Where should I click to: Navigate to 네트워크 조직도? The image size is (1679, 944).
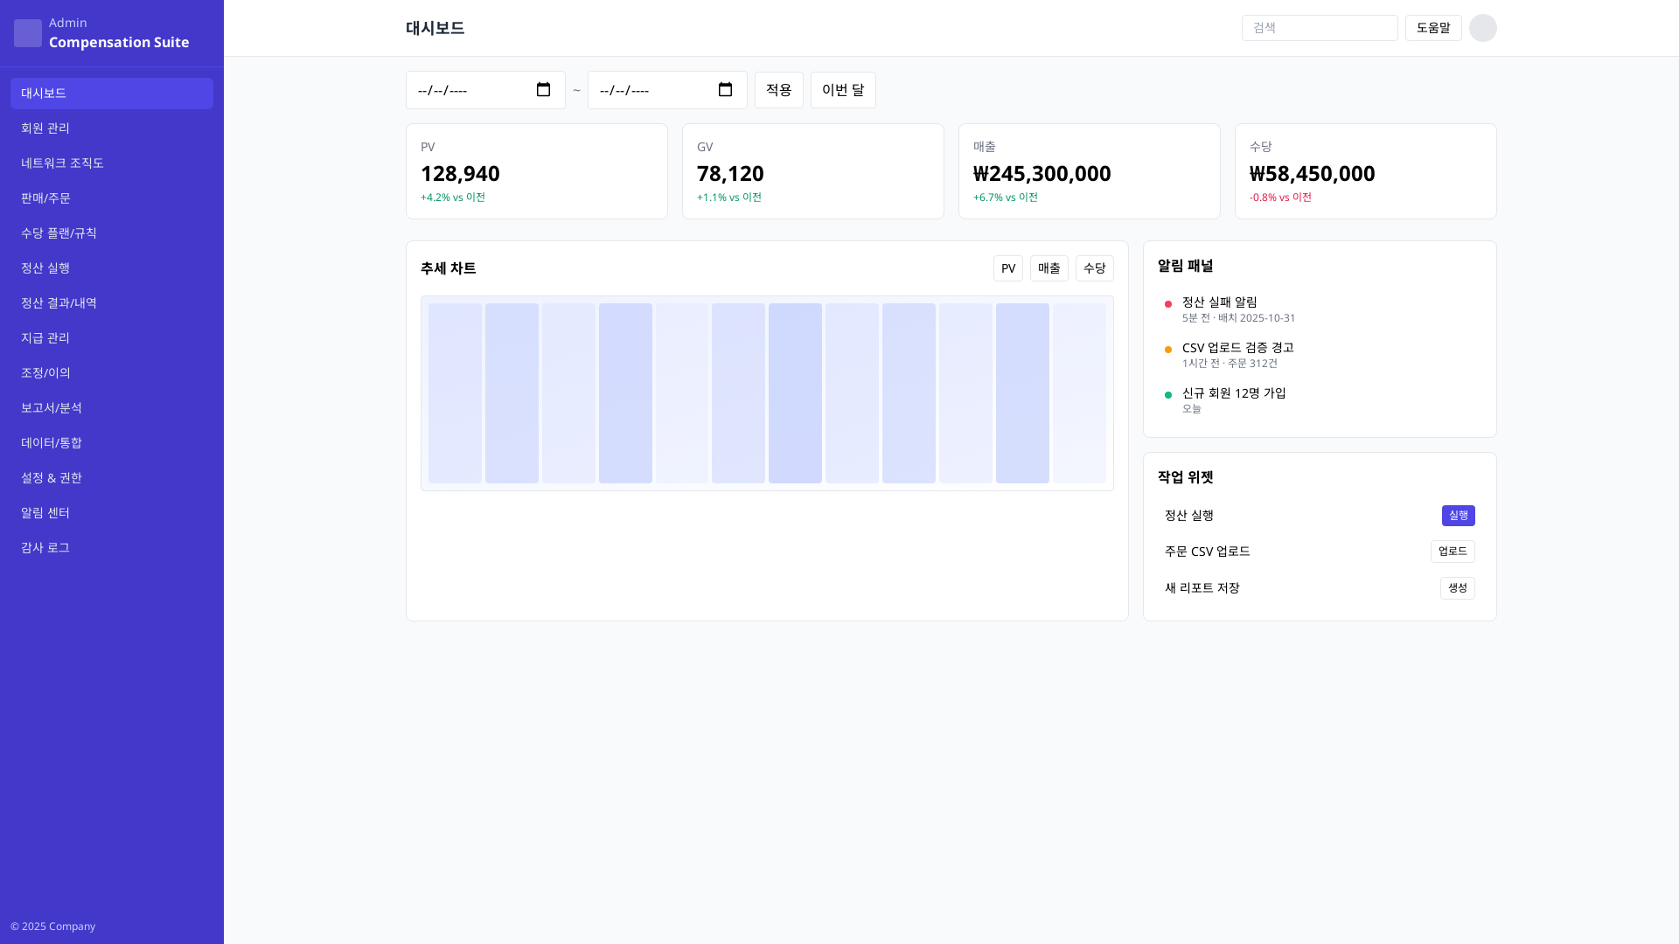tap(111, 163)
